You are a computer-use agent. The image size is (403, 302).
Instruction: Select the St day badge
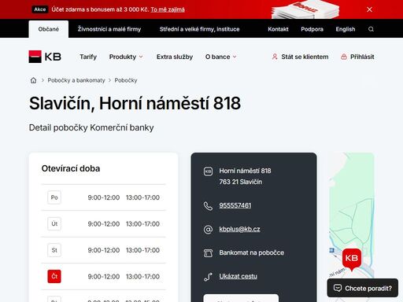point(54,250)
